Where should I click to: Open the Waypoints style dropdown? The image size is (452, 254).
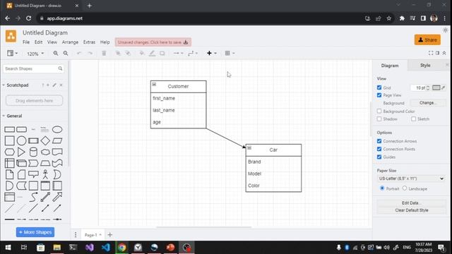193,54
